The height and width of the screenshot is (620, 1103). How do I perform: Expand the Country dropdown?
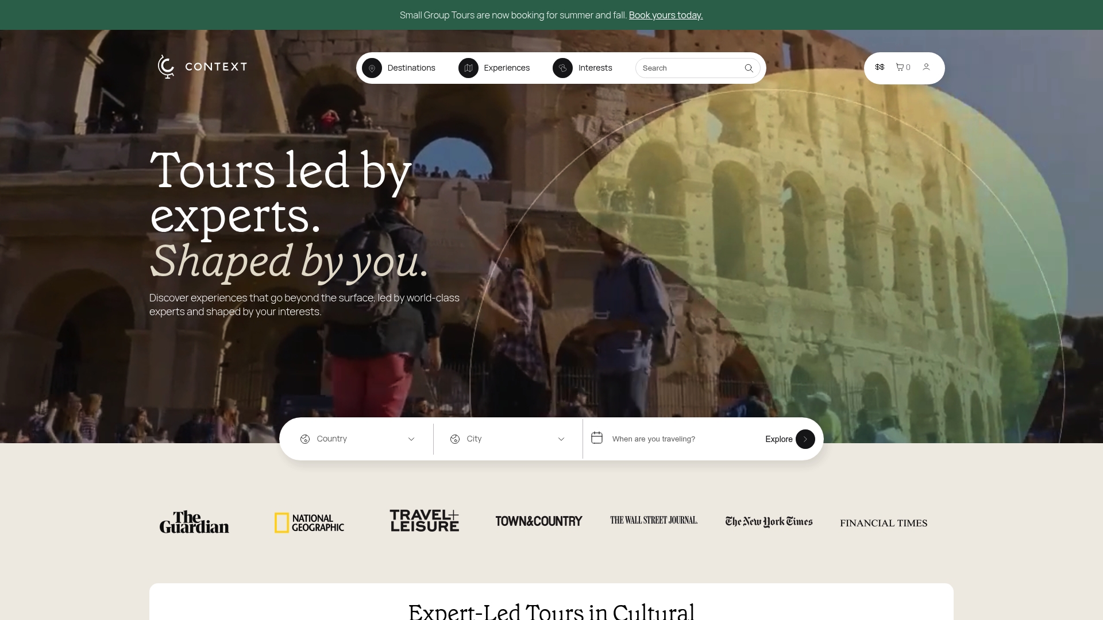[357, 439]
